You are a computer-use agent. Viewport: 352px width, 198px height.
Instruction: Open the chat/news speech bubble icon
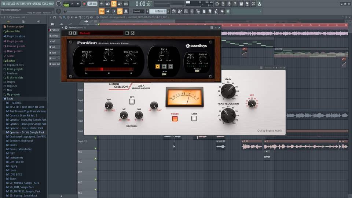253,4
